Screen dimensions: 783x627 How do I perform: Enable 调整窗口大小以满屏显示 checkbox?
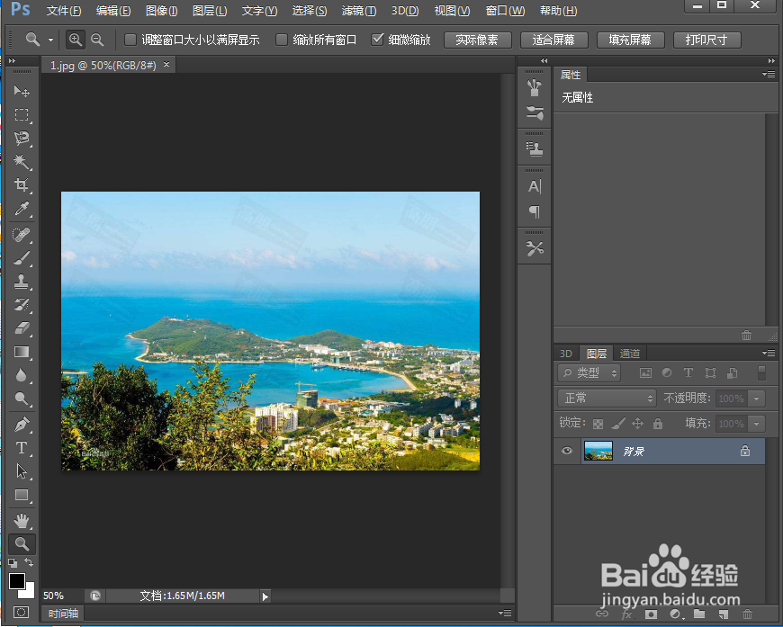[130, 40]
